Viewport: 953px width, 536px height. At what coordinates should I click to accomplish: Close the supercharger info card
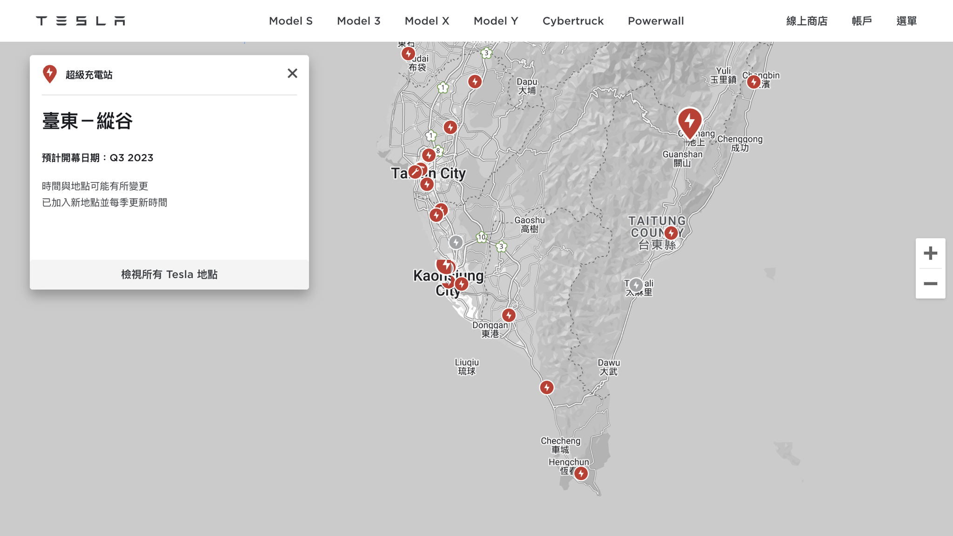point(292,74)
